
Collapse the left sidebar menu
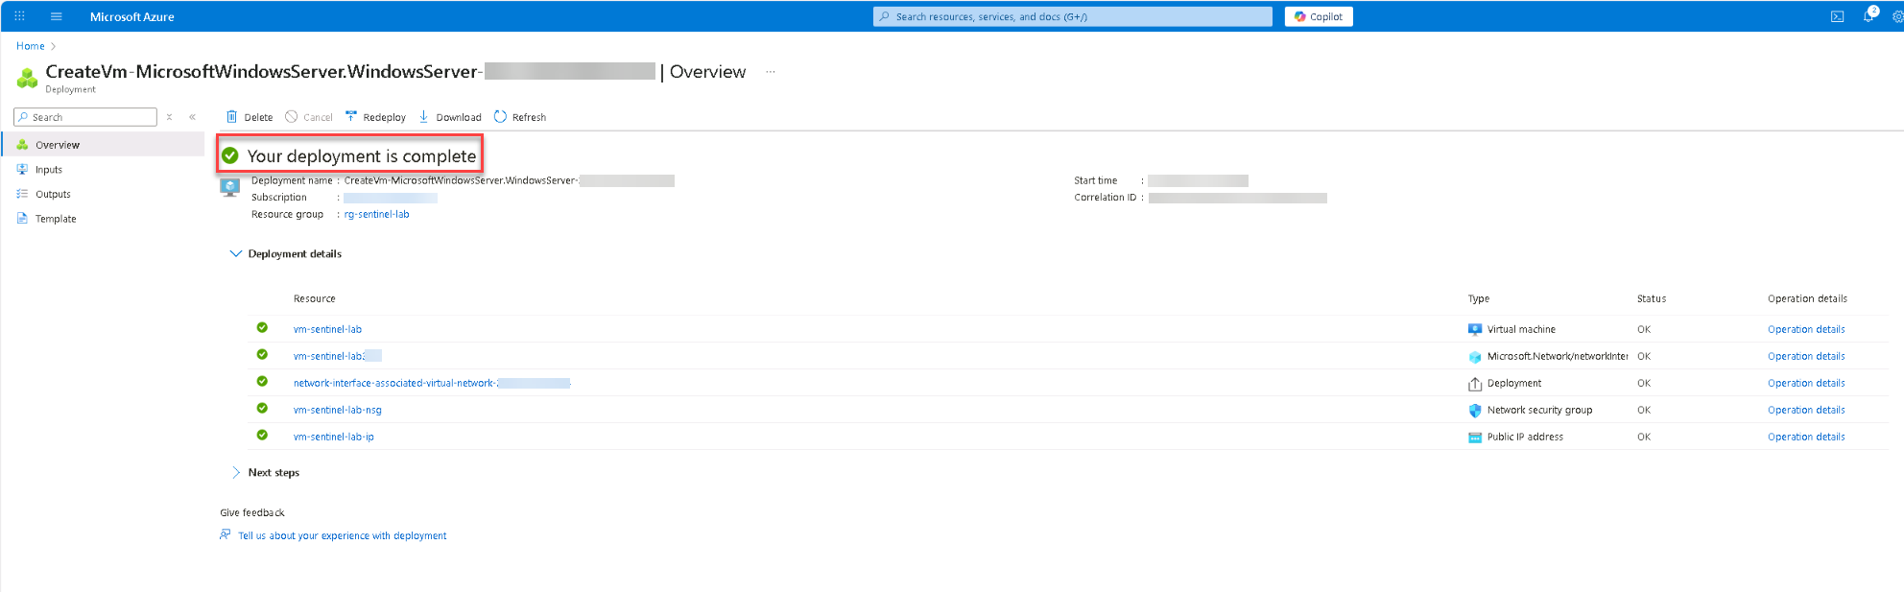pyautogui.click(x=193, y=117)
